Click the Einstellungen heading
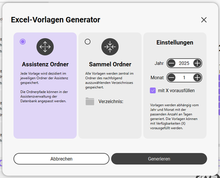This screenshot has width=220, height=178. [175, 42]
